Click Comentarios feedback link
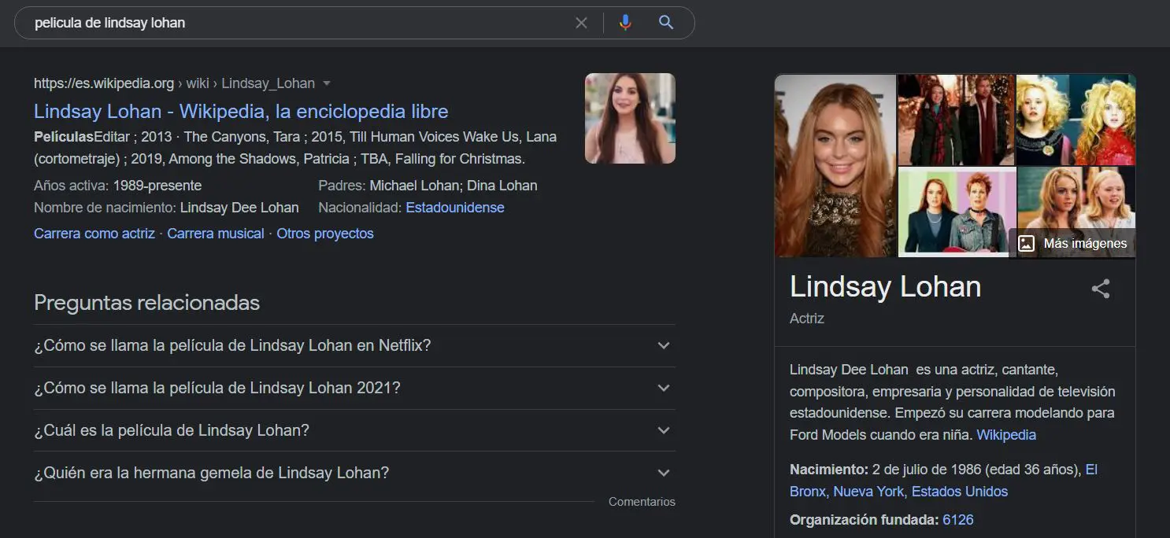 point(642,502)
